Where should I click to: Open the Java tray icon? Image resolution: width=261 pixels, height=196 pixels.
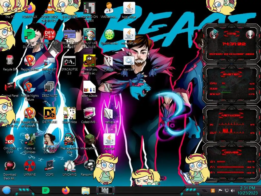pos(213,190)
